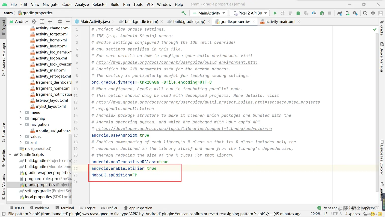The image size is (385, 217).
Task: Toggle the Gradle tool window on the right
Action: tap(382, 28)
